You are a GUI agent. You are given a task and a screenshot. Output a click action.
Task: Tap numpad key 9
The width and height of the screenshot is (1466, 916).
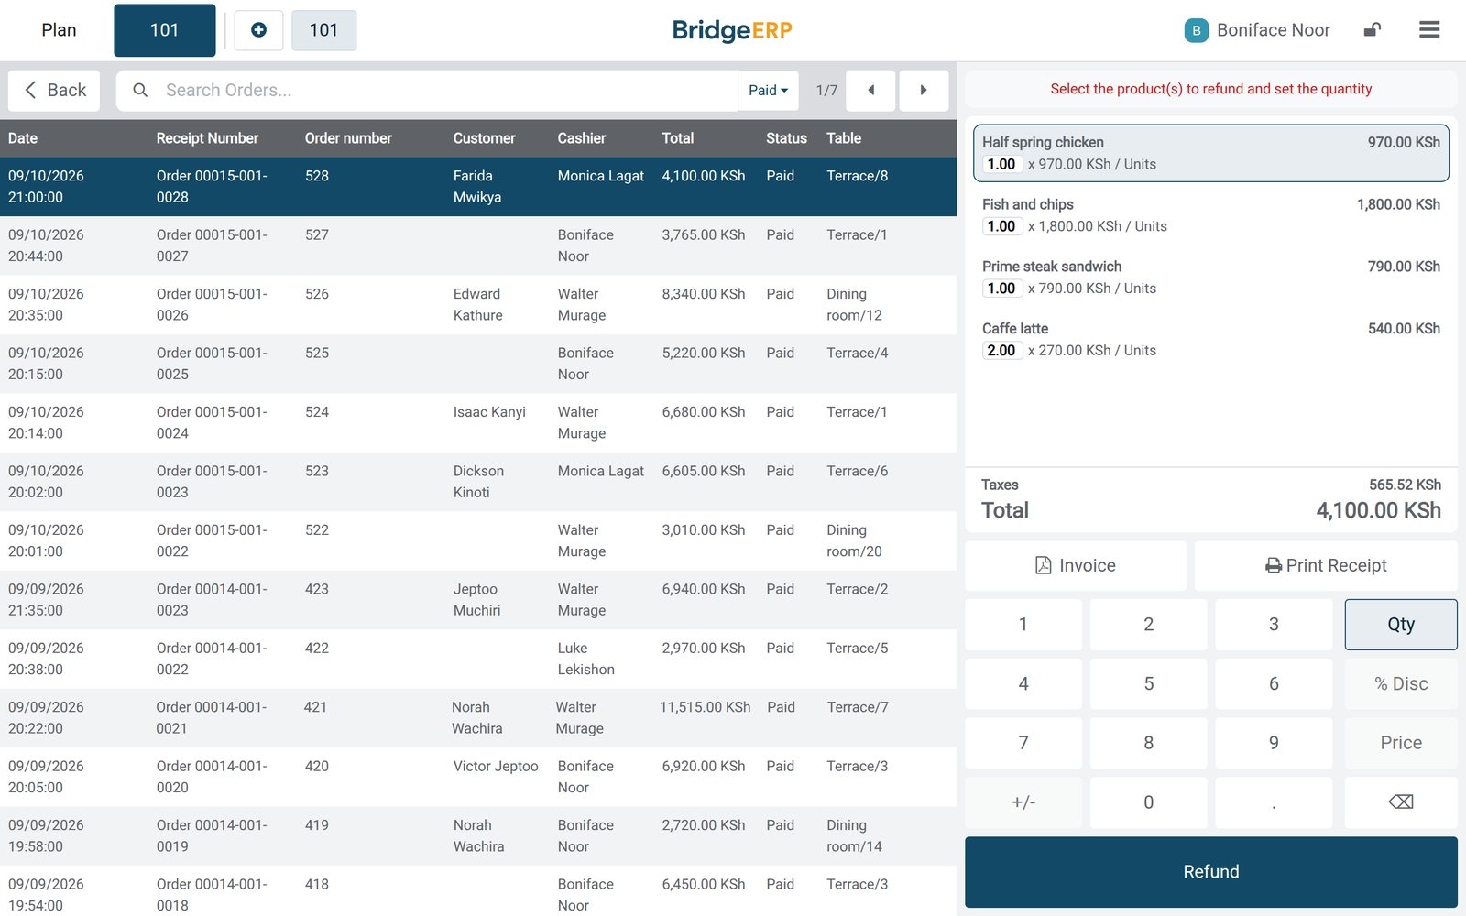click(x=1274, y=743)
